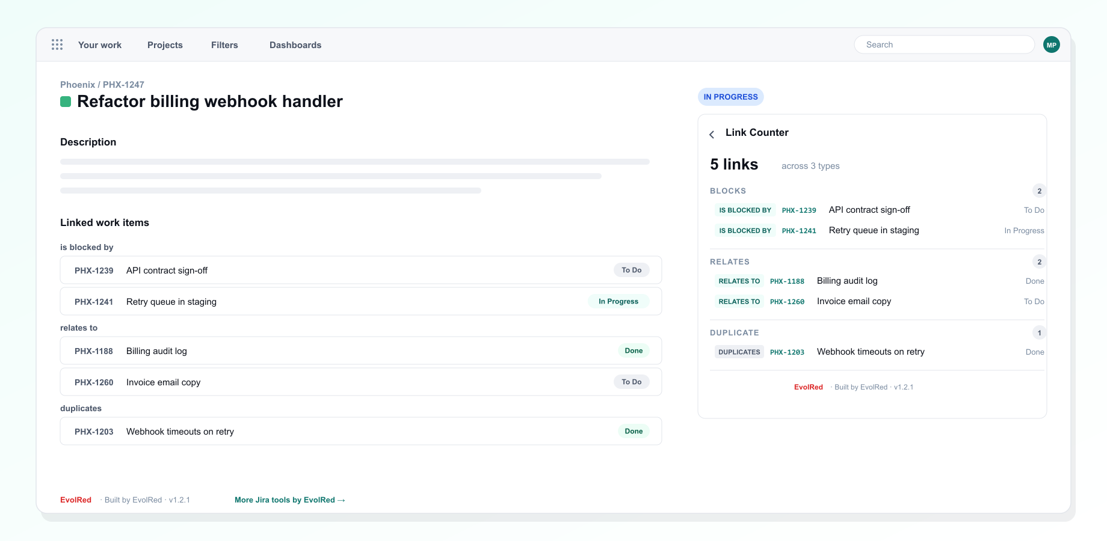Click To Do badge on PHX-1239 row
Image resolution: width=1107 pixels, height=541 pixels.
click(x=631, y=270)
